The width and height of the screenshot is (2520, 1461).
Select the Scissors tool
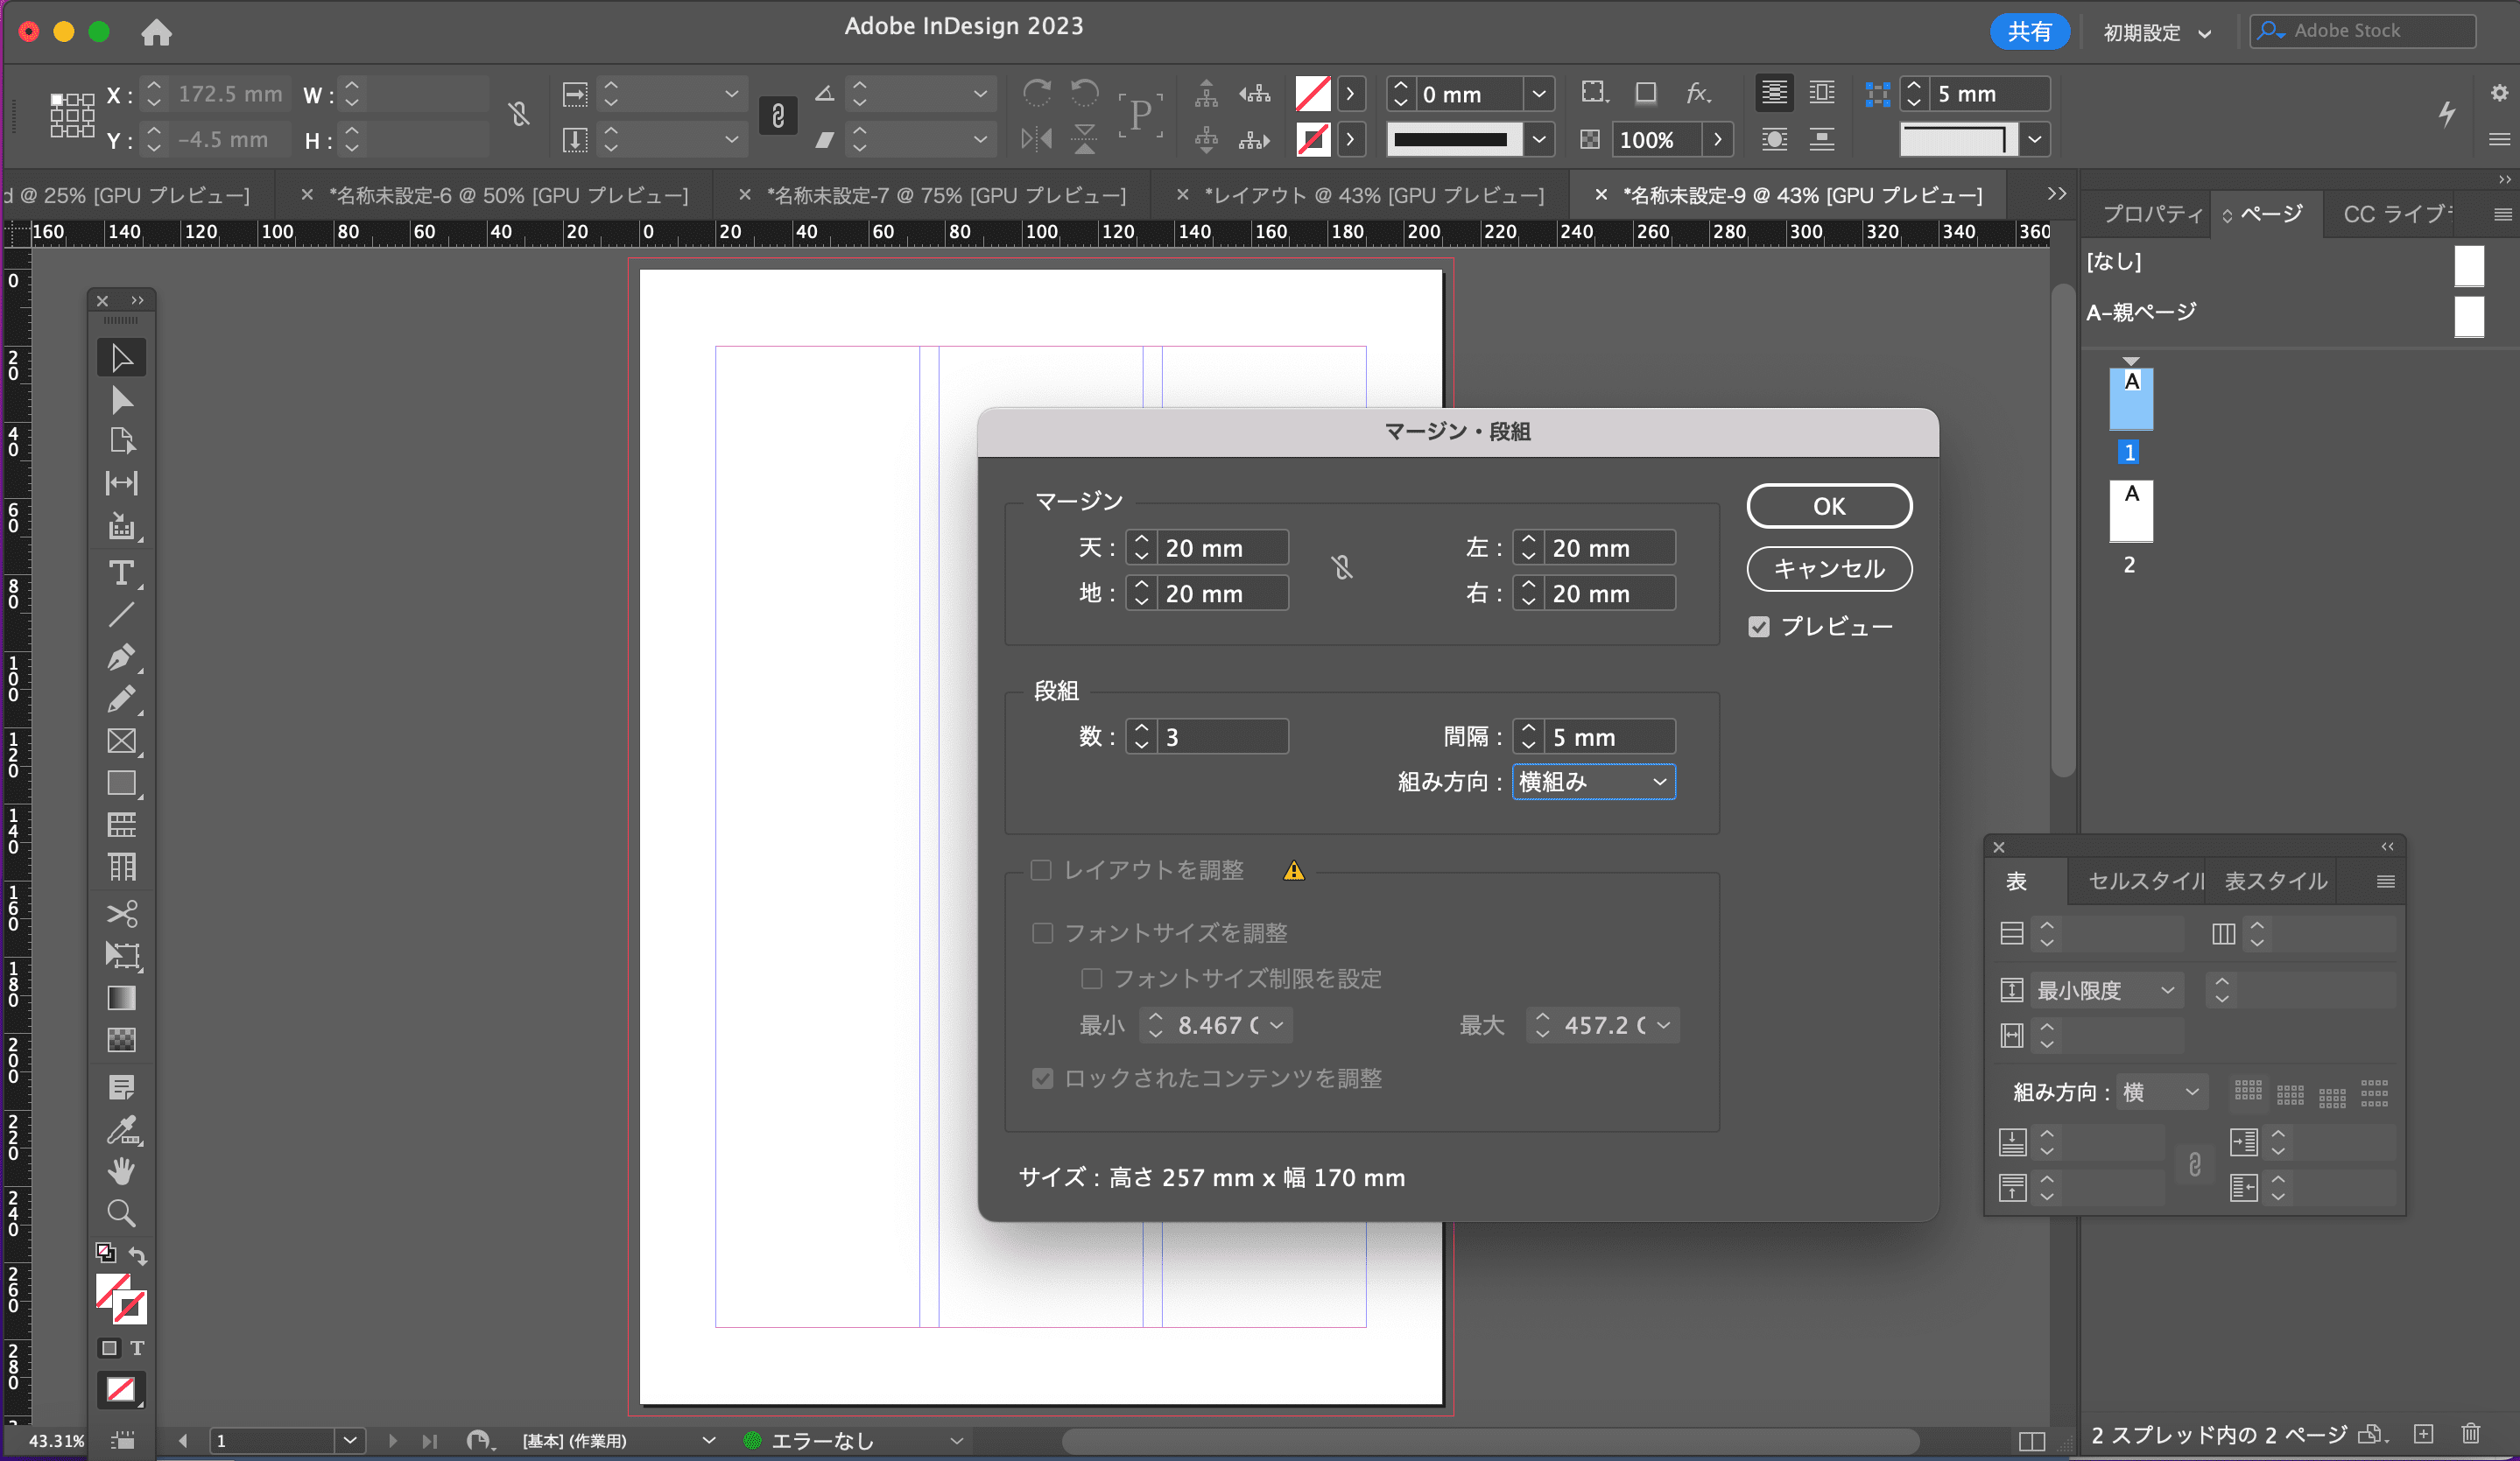coord(122,914)
